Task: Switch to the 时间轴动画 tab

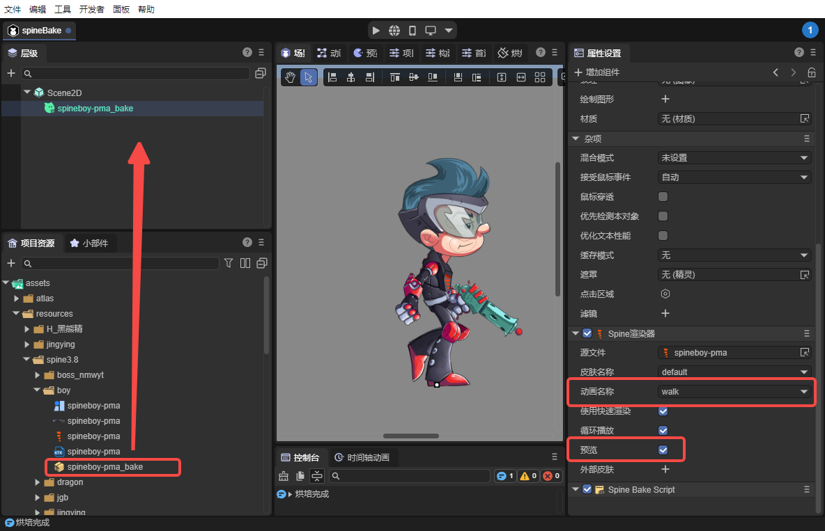Action: coord(366,457)
